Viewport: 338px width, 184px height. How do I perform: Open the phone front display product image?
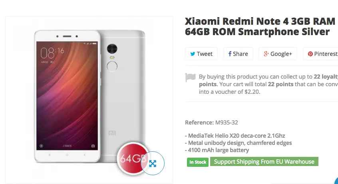[67, 96]
